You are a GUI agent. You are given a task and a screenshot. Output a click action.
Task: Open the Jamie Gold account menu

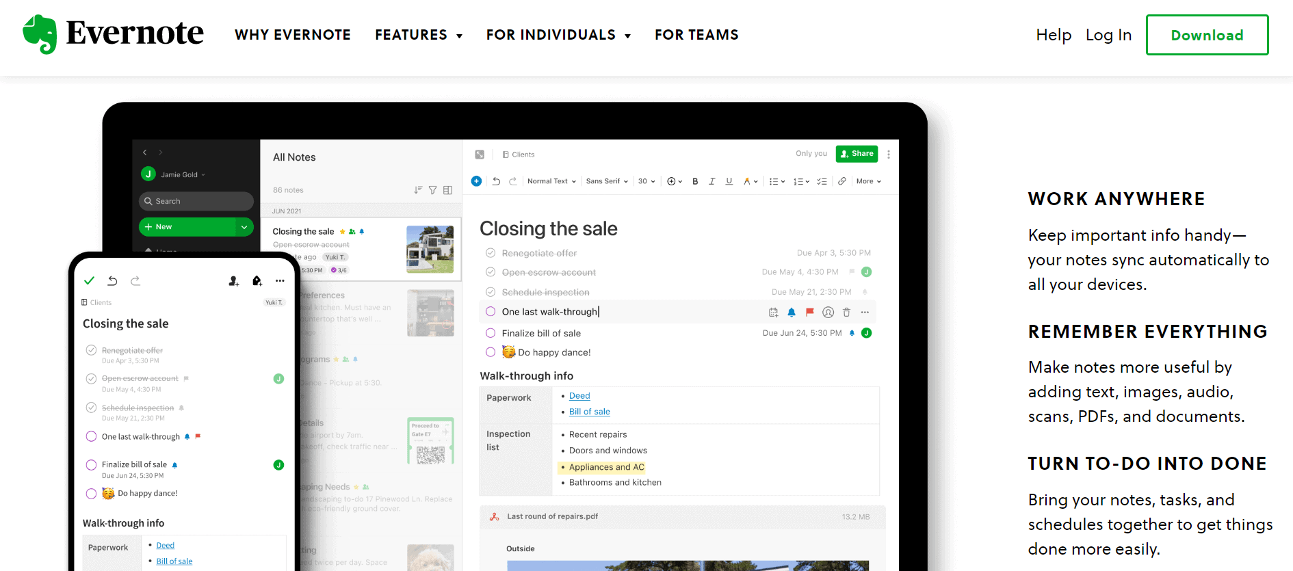(173, 174)
